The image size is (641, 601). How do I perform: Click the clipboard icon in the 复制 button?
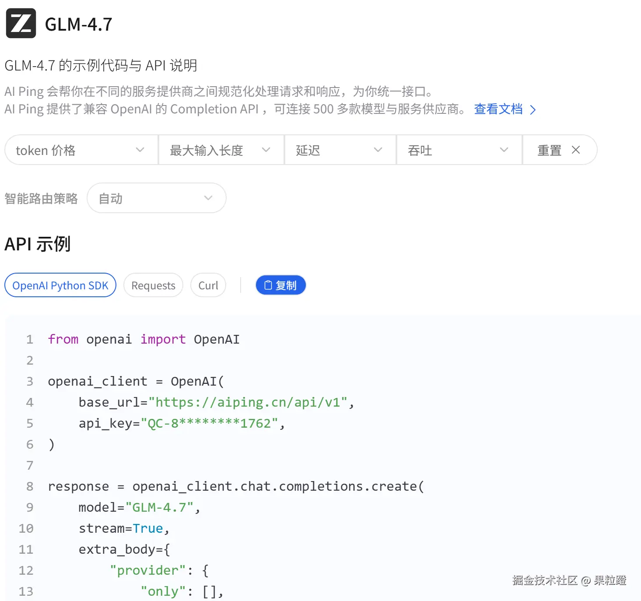pos(268,285)
